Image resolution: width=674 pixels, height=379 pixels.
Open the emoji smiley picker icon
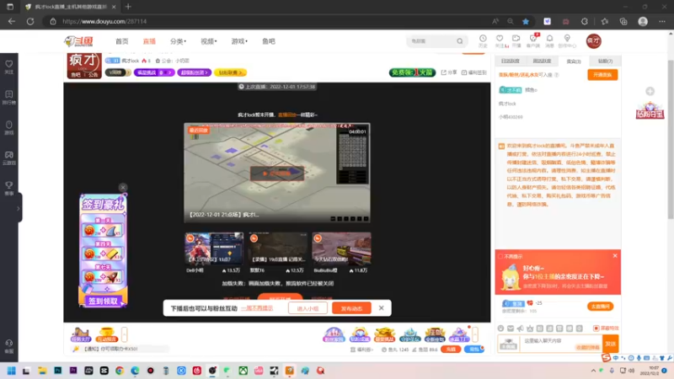[500, 328]
